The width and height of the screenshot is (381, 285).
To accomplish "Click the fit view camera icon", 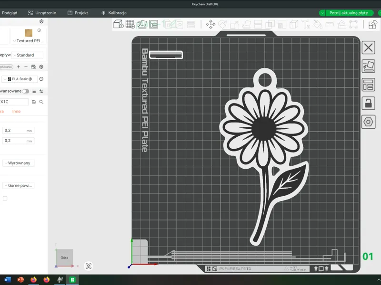I will pyautogui.click(x=89, y=266).
